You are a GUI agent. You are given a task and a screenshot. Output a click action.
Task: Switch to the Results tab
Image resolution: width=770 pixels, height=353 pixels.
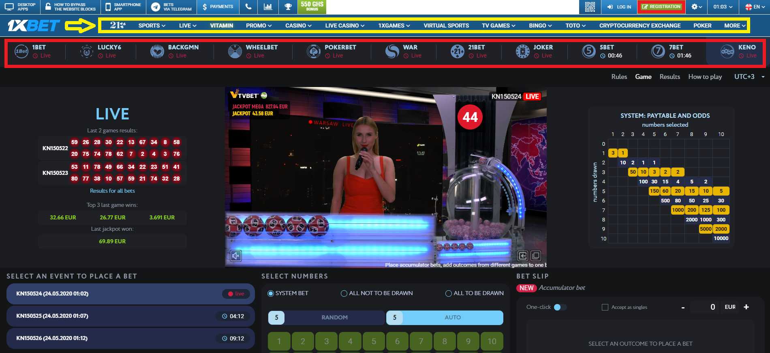[669, 77]
